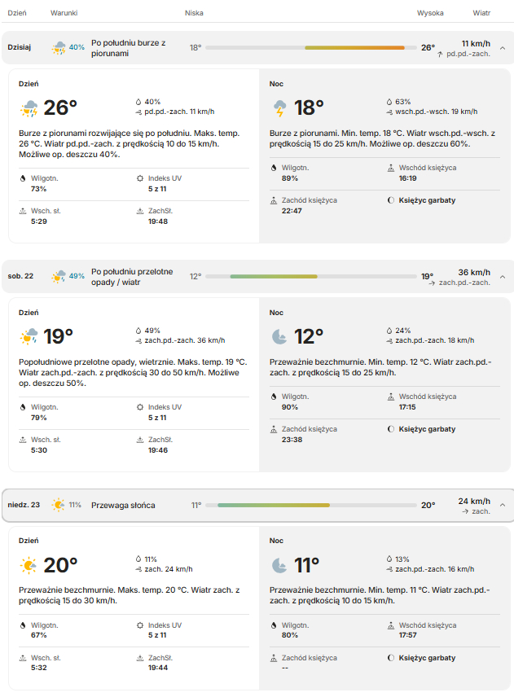Click showers icon in sob. 22 row

59,277
